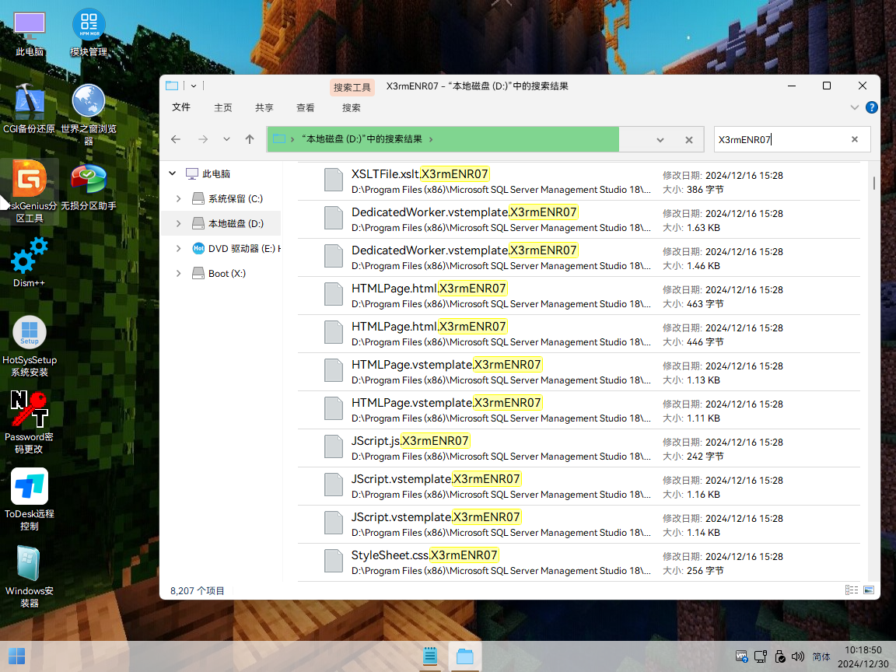The height and width of the screenshot is (672, 896).
Task: Expand the ribbon with the chevron
Action: click(854, 107)
